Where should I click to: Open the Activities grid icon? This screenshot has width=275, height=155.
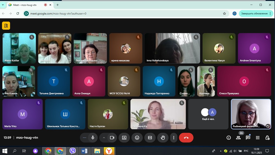pos(257,138)
